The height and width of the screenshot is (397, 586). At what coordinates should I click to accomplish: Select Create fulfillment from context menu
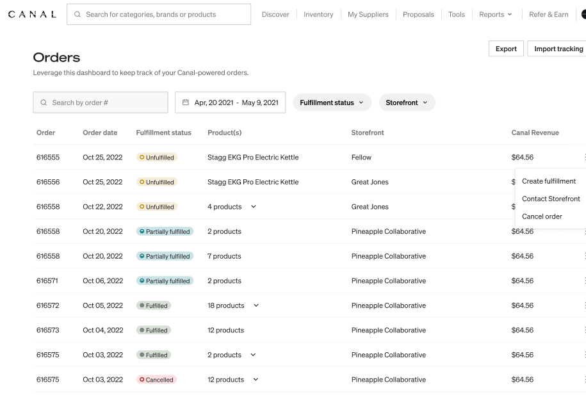point(549,181)
